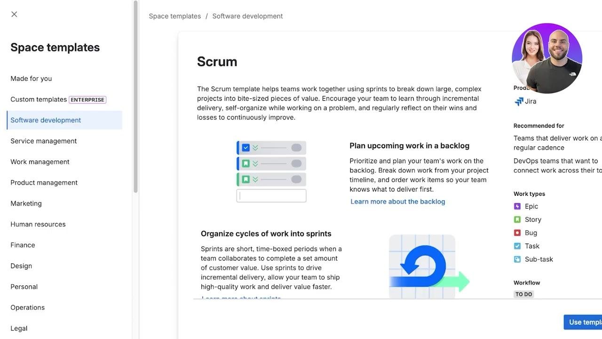Click the 'Recommended for' label
602x339 pixels.
[x=539, y=126]
